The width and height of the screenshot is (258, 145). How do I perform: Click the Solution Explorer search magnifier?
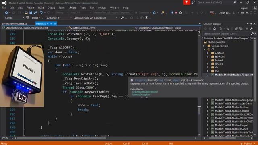click(252, 33)
